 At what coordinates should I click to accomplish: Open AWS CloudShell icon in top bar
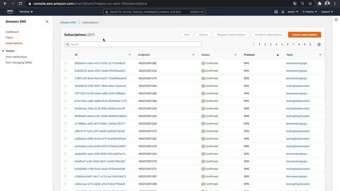[276, 12]
